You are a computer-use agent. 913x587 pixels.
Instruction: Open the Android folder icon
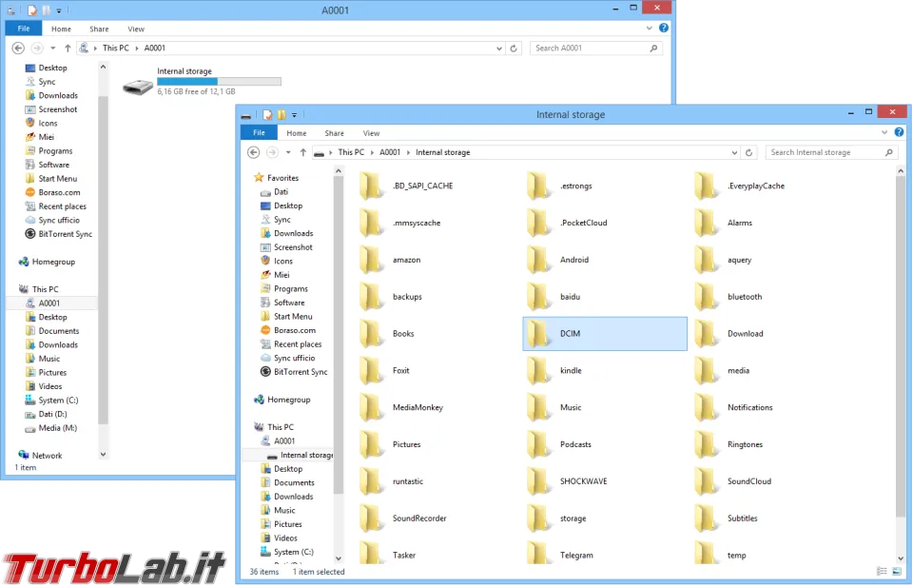tap(538, 260)
